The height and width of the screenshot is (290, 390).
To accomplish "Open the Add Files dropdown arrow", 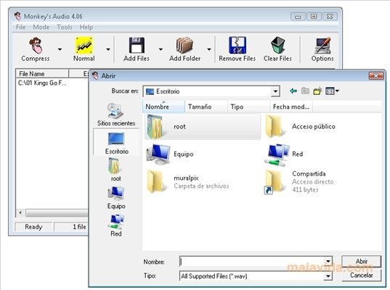I will pos(161,49).
